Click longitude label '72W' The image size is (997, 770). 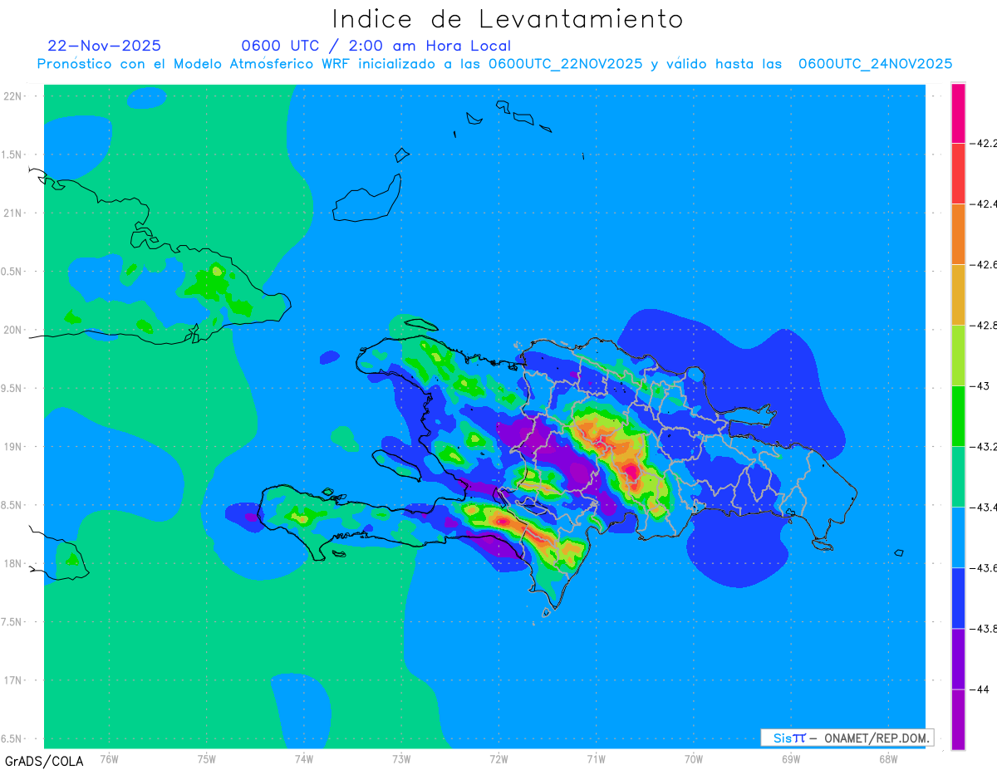tap(498, 758)
